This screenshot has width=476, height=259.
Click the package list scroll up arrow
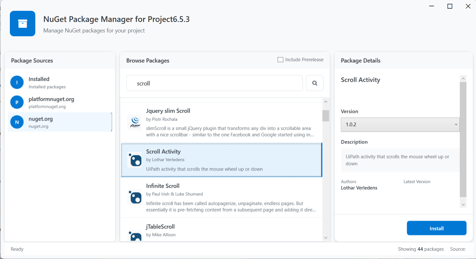(326, 102)
